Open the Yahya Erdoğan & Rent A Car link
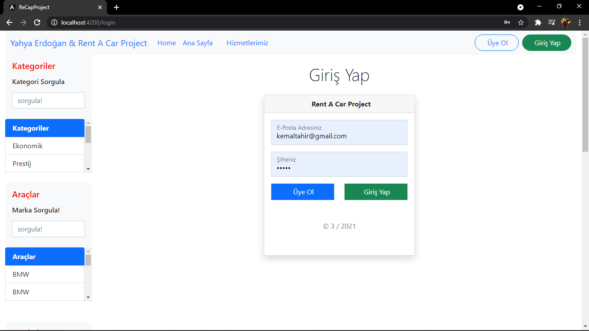The width and height of the screenshot is (589, 331). click(x=79, y=43)
